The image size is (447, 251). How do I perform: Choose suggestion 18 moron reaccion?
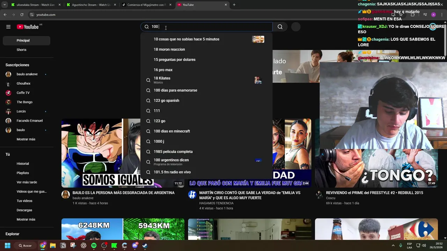click(x=206, y=49)
